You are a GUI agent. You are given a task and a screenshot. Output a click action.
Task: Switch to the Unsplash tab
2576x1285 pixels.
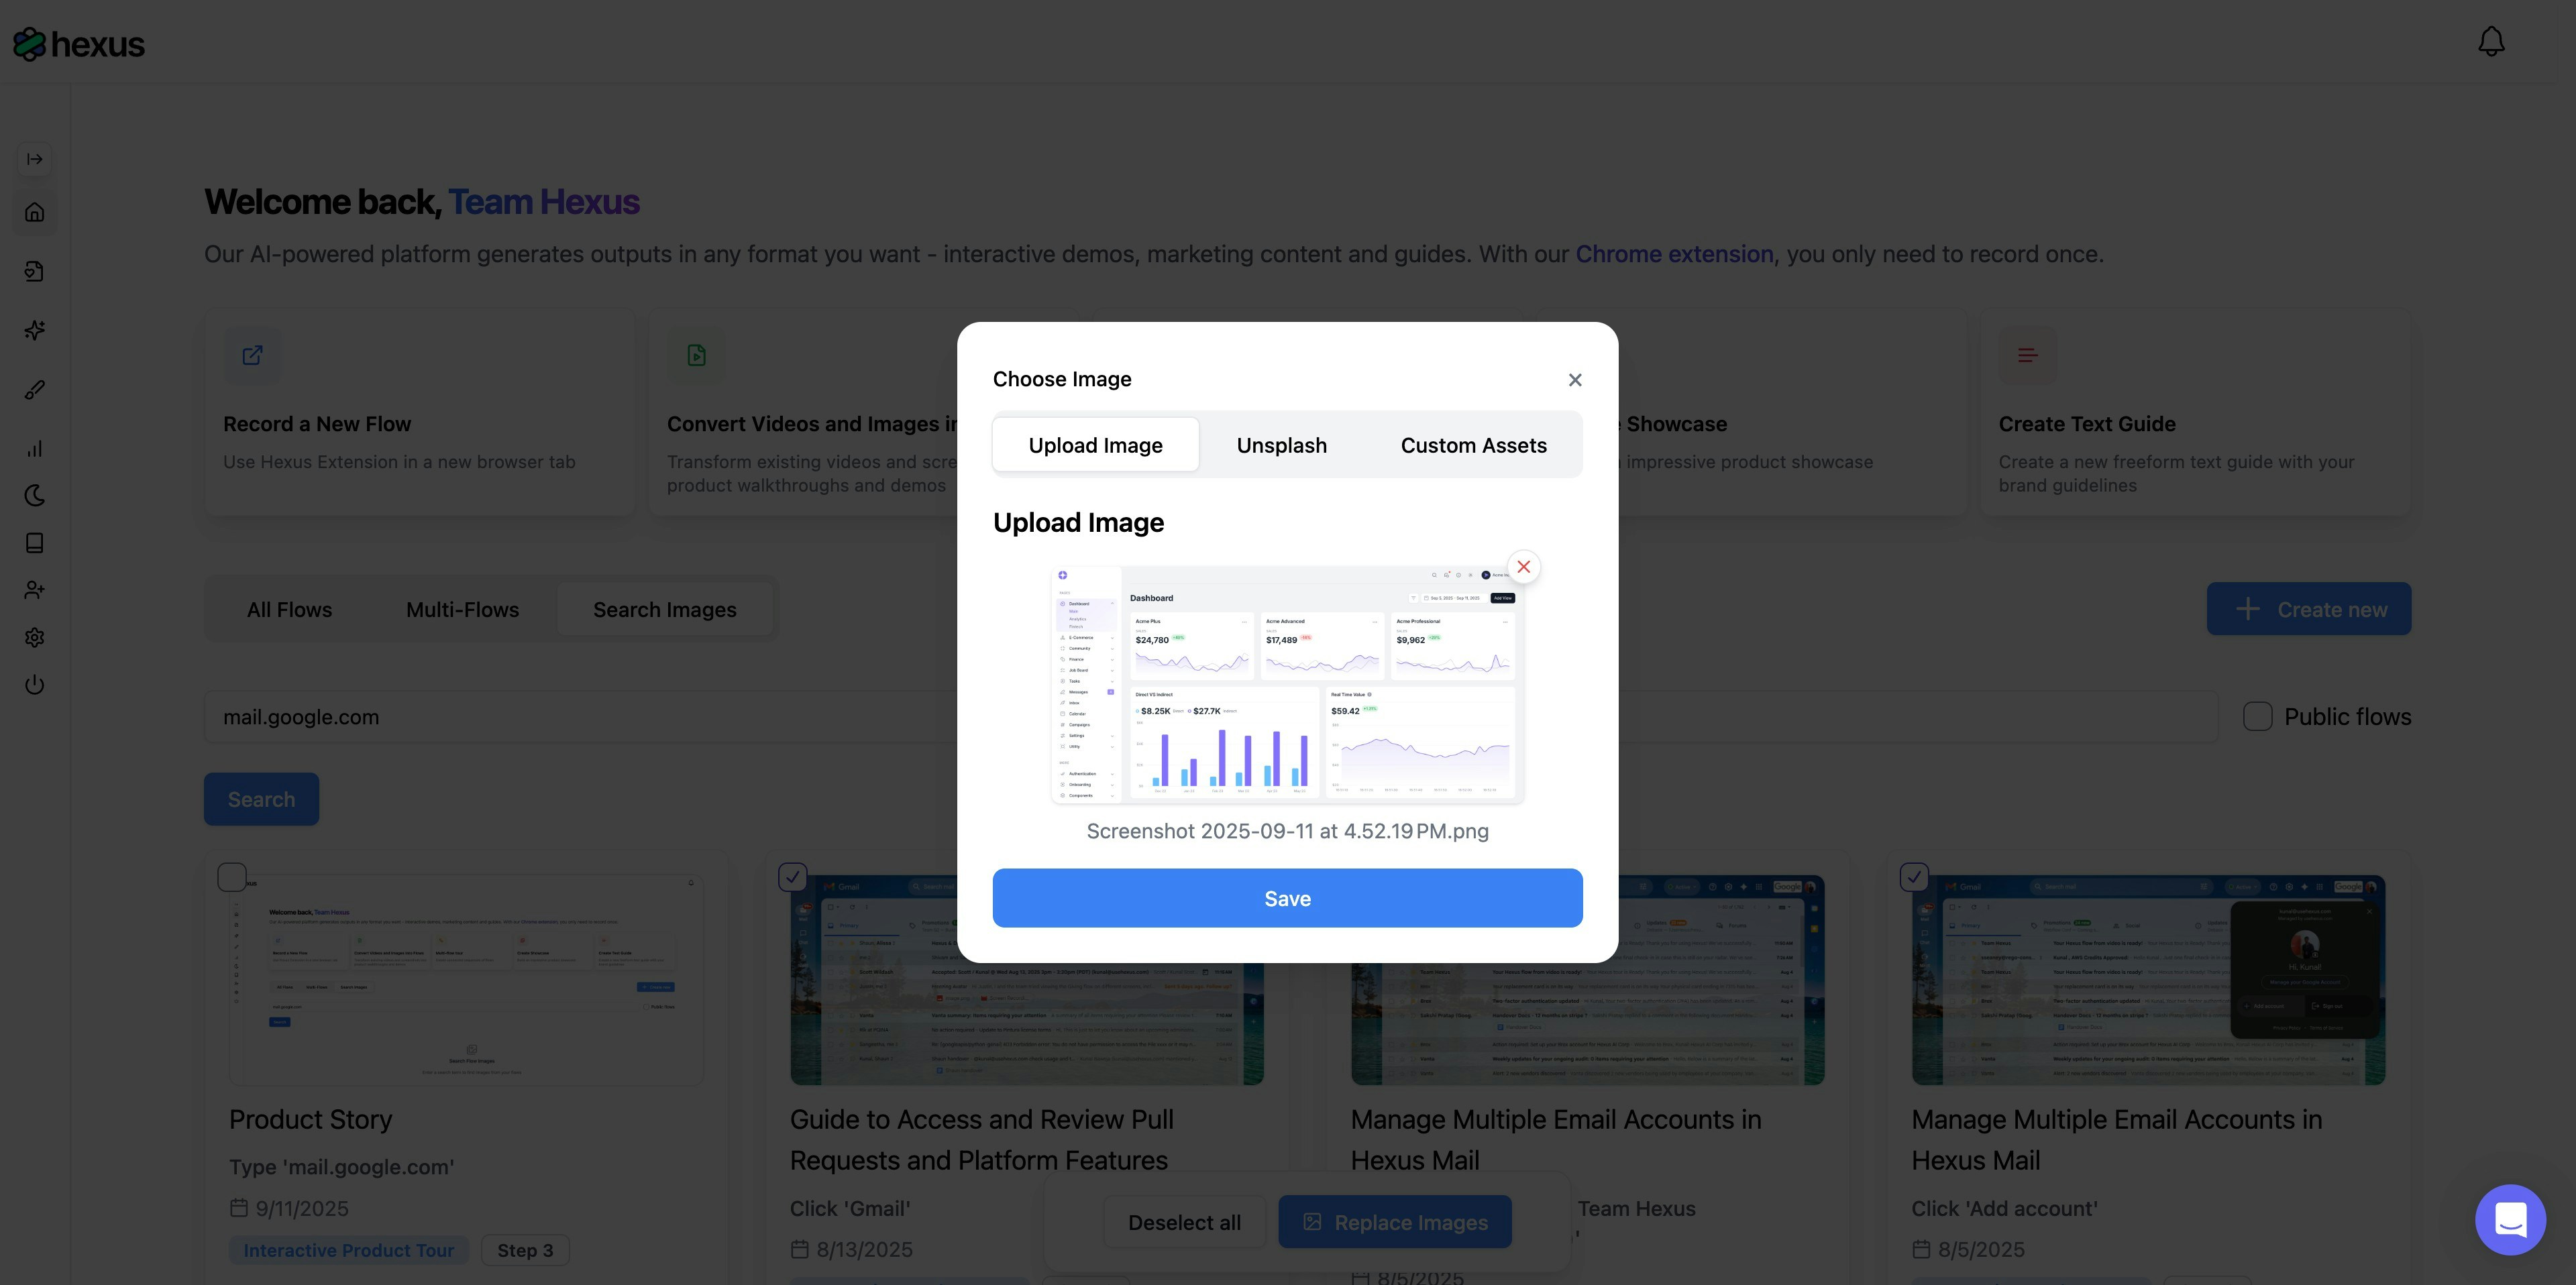click(1281, 445)
